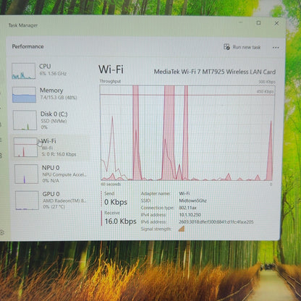301x301 pixels.
Task: Click the IPv6 address value
Action: (216, 222)
